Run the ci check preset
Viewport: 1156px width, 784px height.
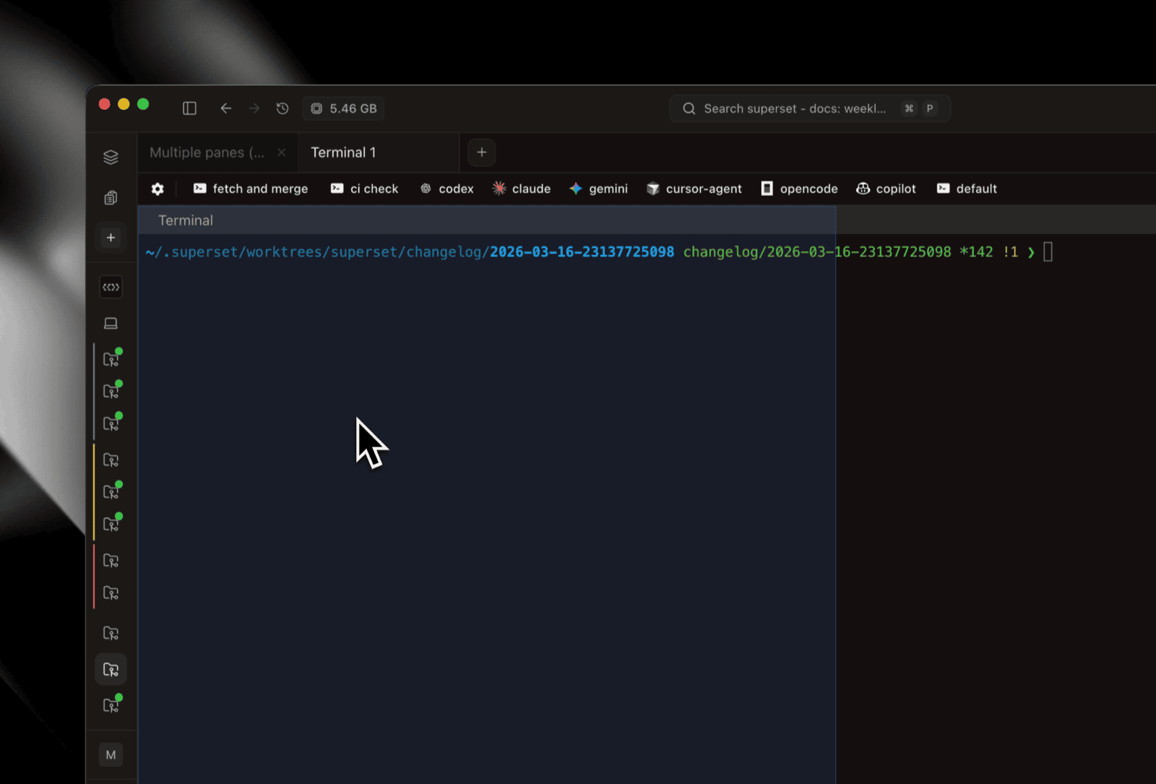tap(364, 189)
